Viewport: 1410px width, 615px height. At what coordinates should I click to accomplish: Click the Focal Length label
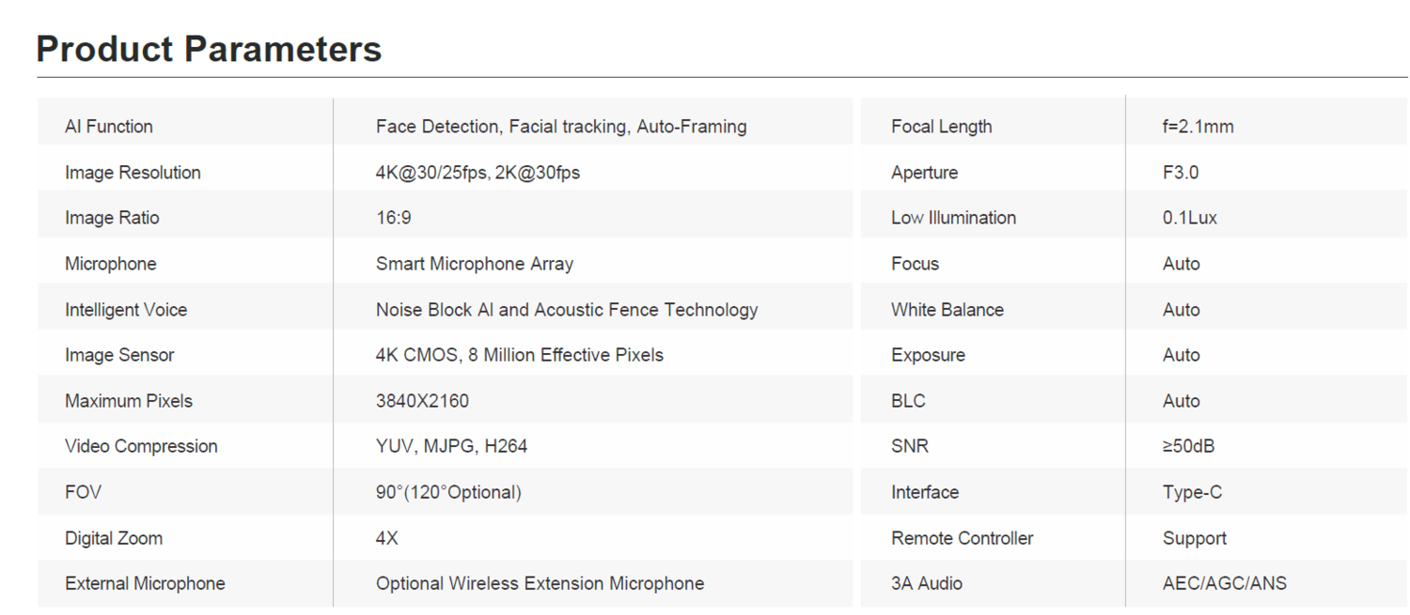(x=941, y=127)
